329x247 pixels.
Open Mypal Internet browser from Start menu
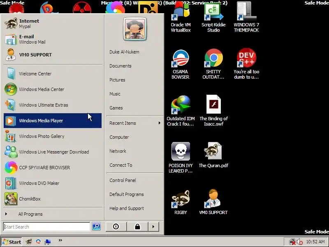click(53, 23)
